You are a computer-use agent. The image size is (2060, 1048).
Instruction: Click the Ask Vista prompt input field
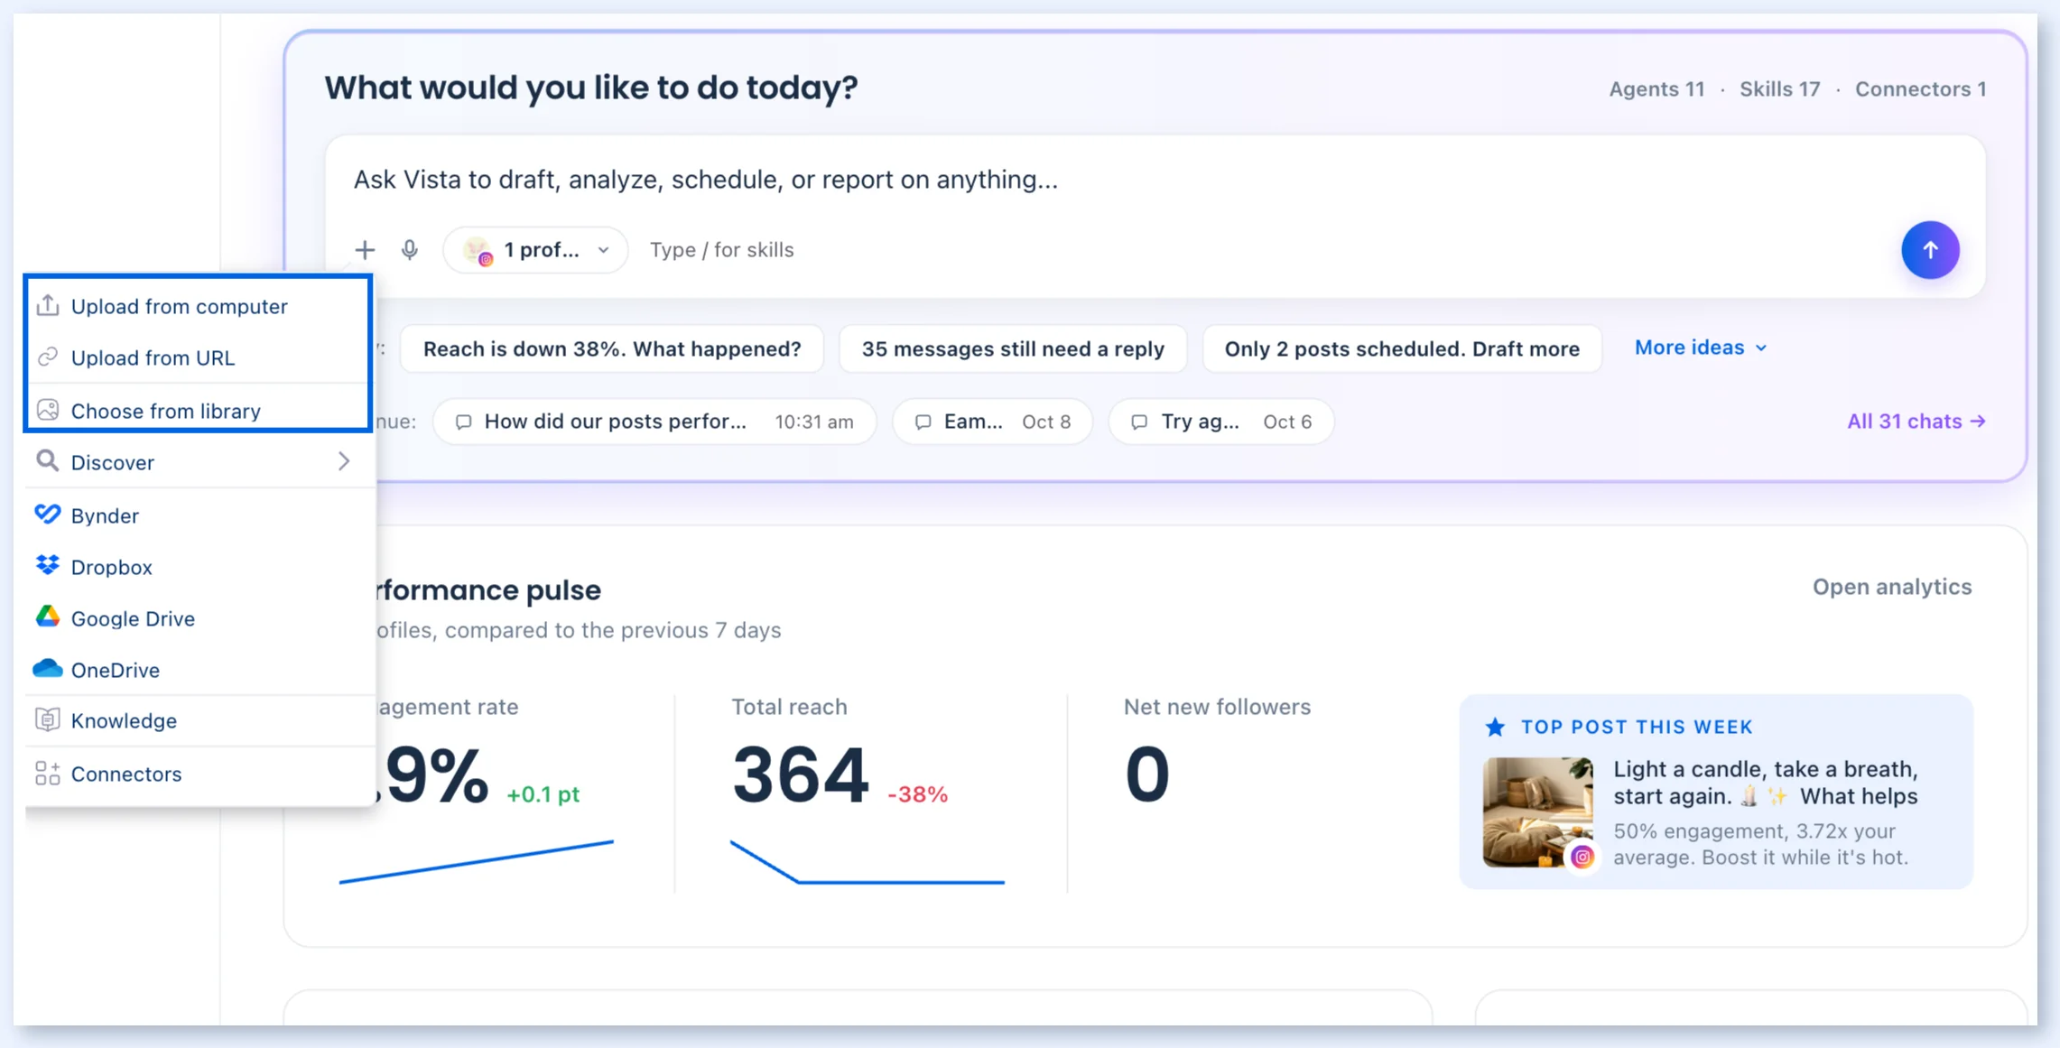[1155, 180]
